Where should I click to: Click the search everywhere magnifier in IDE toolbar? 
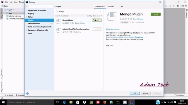click(x=186, y=6)
